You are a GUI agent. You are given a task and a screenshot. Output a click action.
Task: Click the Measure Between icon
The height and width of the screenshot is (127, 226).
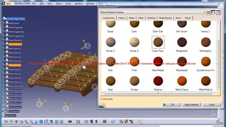86,122
